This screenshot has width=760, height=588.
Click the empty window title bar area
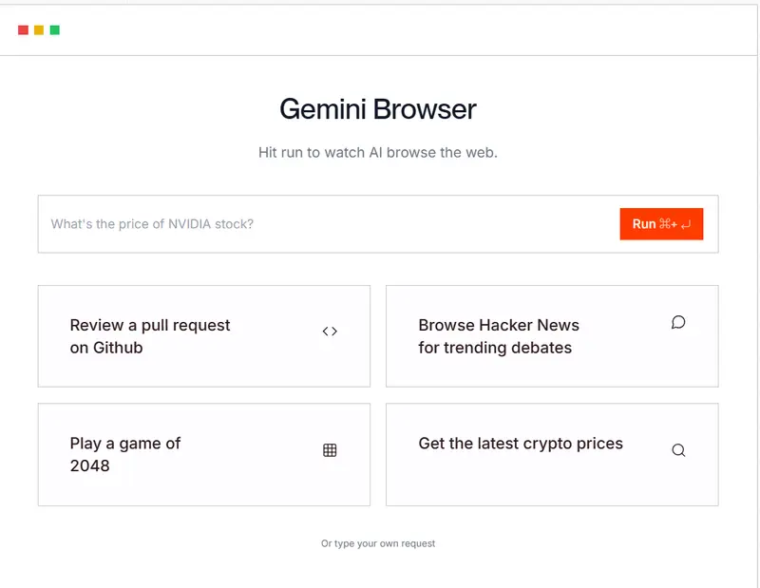coord(380,30)
